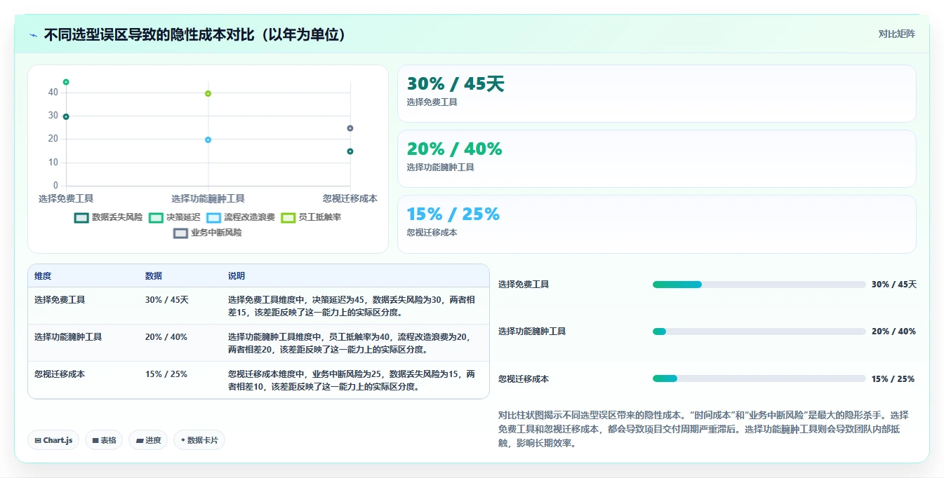Click the 选择免费工具 progress bar
The height and width of the screenshot is (478, 944).
point(759,285)
